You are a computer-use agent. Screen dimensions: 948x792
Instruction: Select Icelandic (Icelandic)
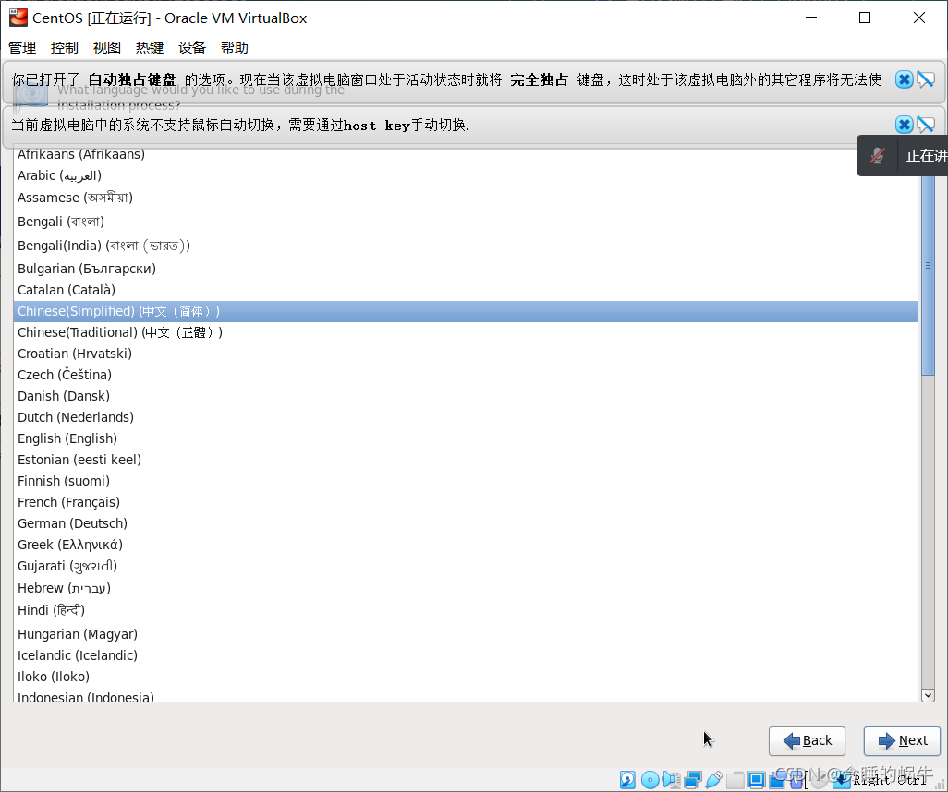(x=465, y=655)
